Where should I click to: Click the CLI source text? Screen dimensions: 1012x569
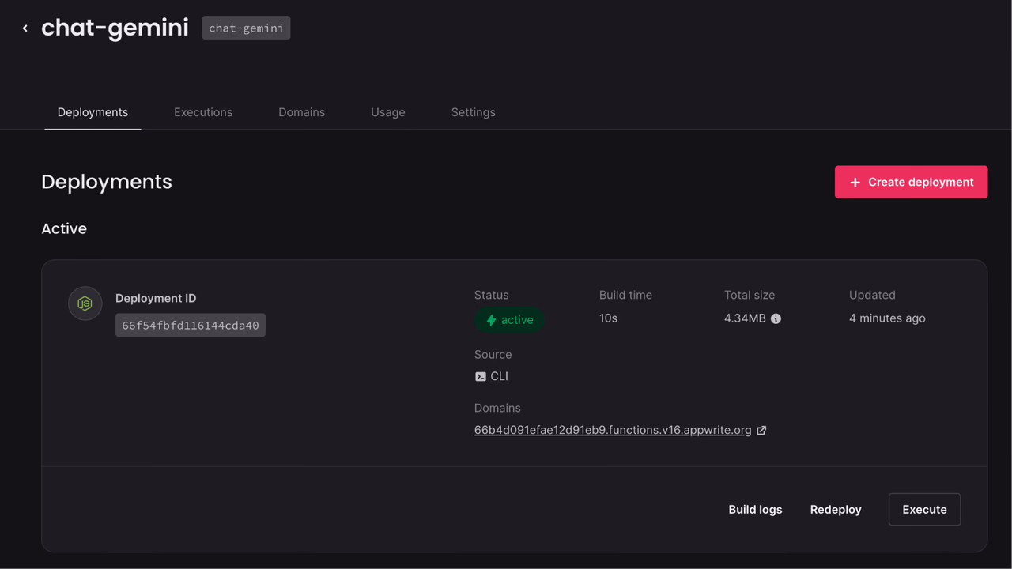(x=500, y=377)
